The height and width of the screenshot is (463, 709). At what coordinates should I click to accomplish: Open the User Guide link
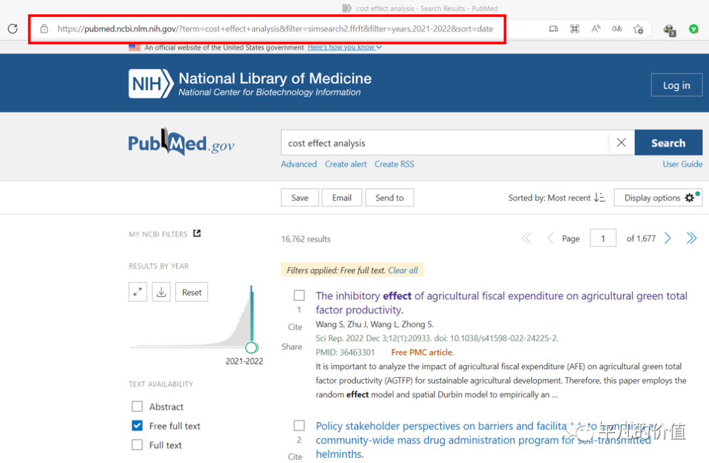tap(682, 164)
